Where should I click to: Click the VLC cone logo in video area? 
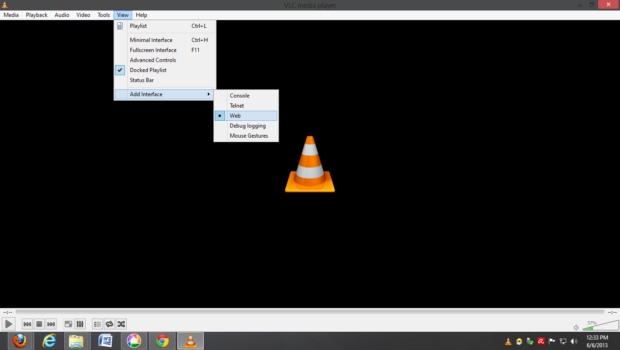pyautogui.click(x=310, y=164)
